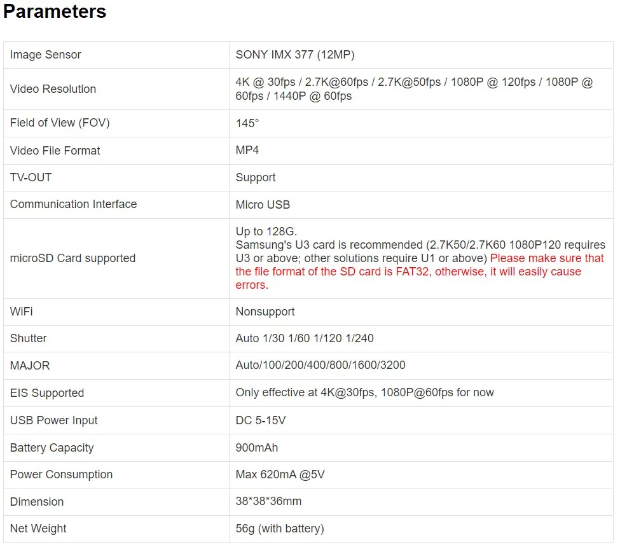Select the microSD Card supported label
This screenshot has height=547, width=620.
72,258
